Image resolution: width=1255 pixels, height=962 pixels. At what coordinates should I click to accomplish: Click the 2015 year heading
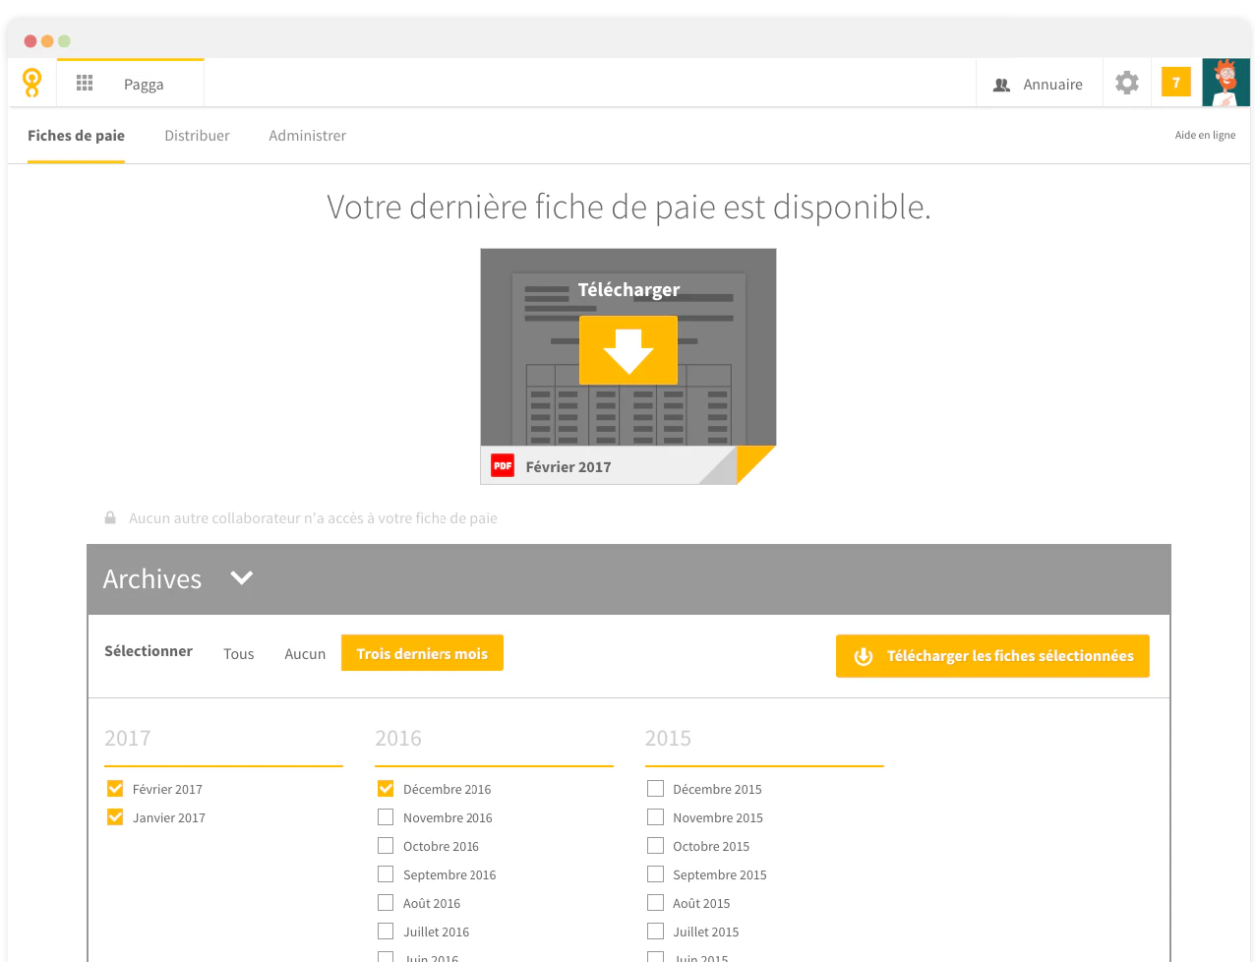[668, 739]
